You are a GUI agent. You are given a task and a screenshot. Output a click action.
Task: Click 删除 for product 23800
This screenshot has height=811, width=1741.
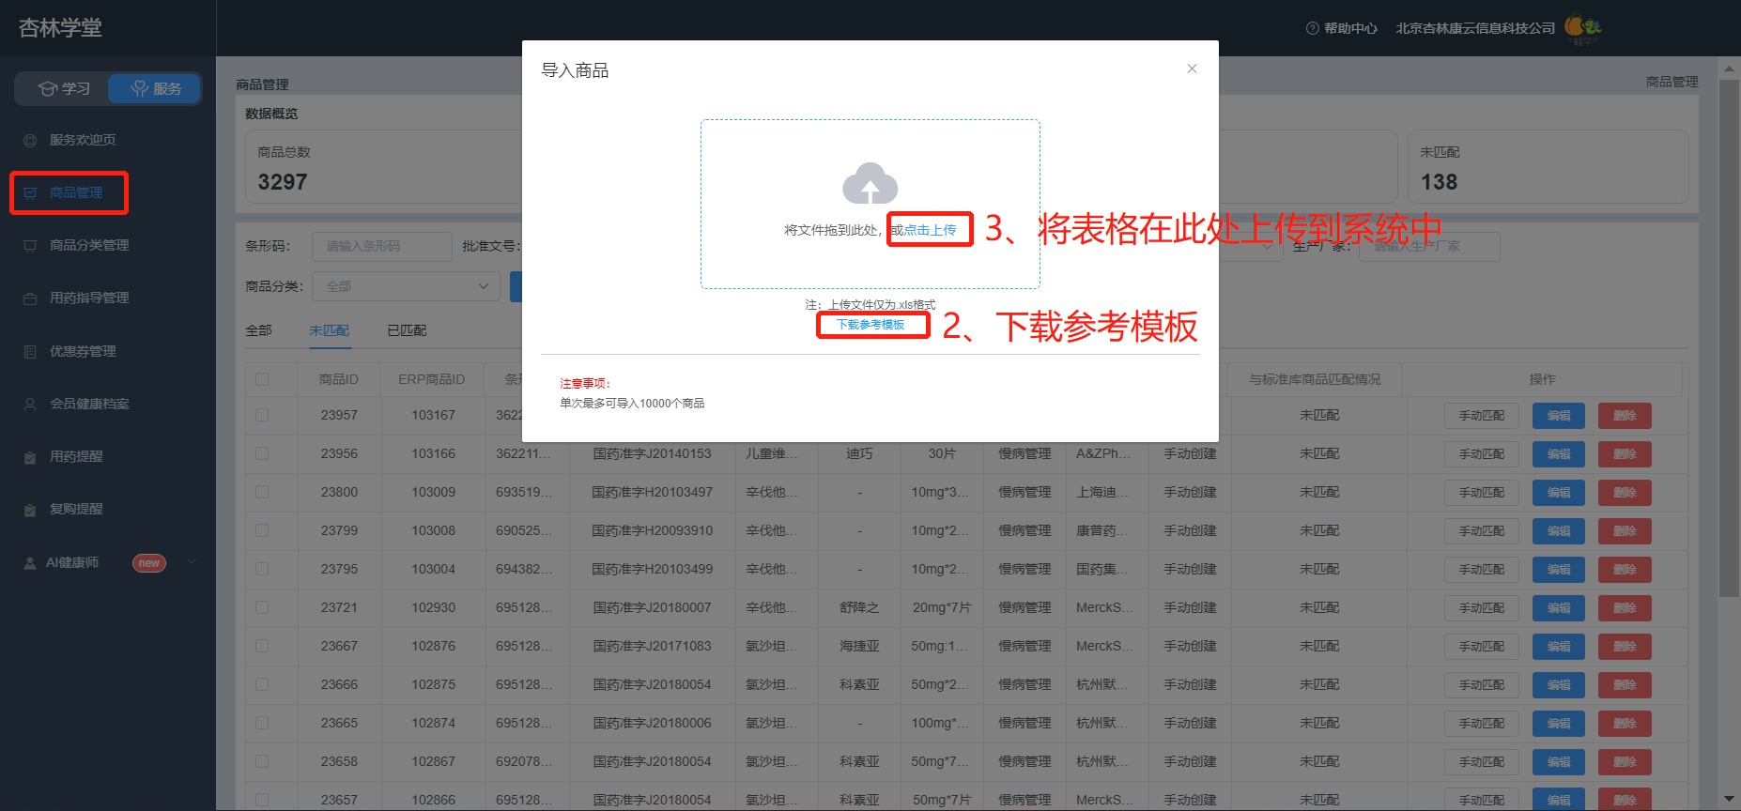pos(1625,493)
